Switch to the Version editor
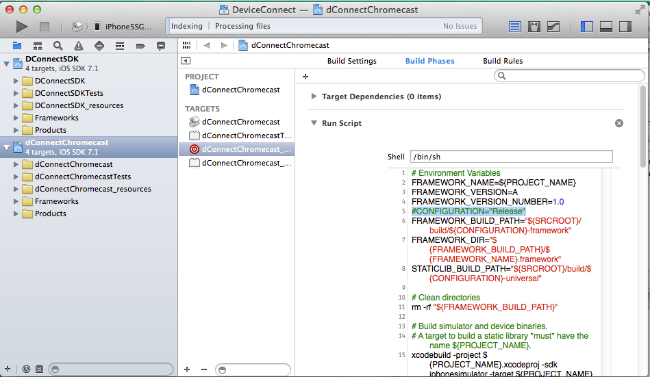This screenshot has width=650, height=377. (x=553, y=27)
